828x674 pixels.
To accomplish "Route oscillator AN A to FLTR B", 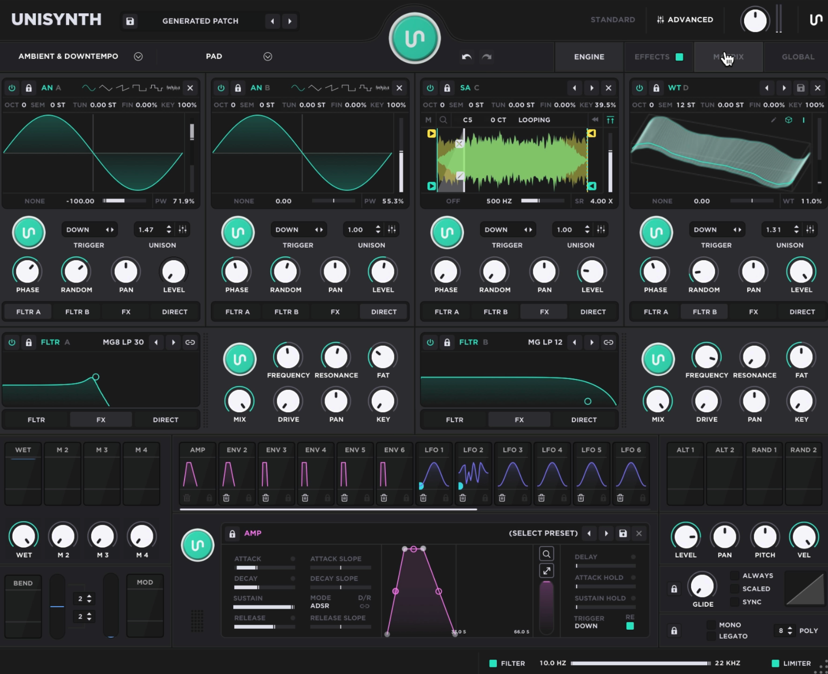I will pos(77,312).
